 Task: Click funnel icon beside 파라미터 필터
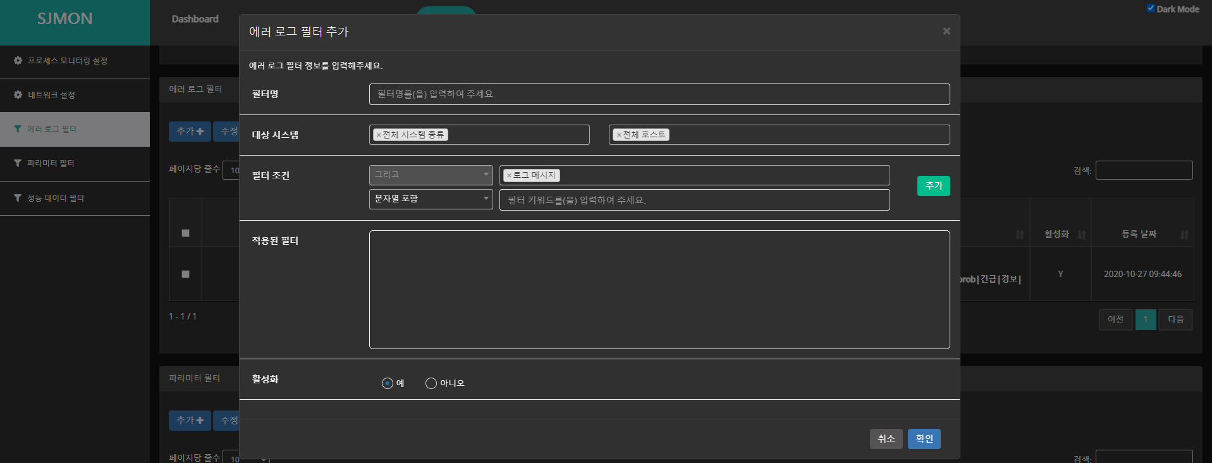(18, 163)
